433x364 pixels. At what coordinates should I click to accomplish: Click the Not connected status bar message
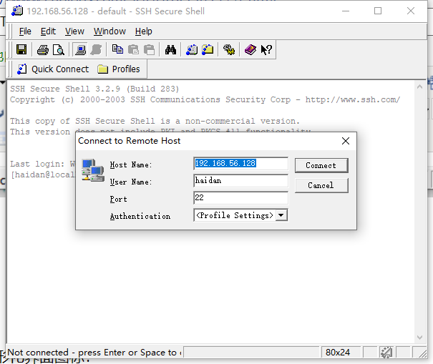[94, 353]
